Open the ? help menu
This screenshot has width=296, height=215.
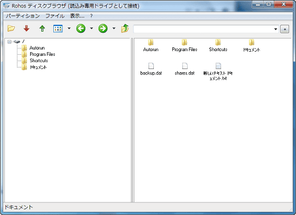(91, 16)
